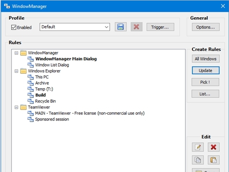
Task: Toggle the Enabled profile checkbox
Action: (14, 27)
